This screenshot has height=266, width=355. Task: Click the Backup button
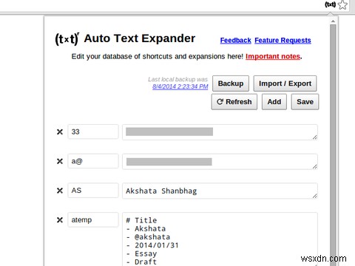tap(231, 83)
